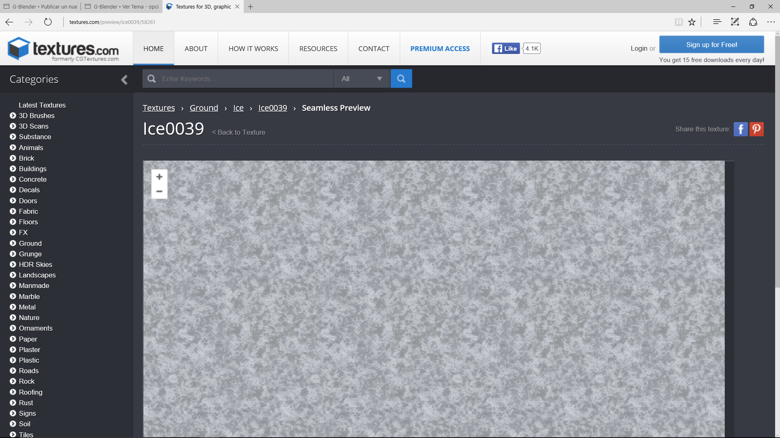
Task: Follow the Back to Texture link
Action: (x=238, y=132)
